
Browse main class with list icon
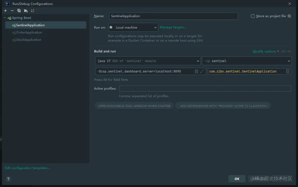(288, 71)
